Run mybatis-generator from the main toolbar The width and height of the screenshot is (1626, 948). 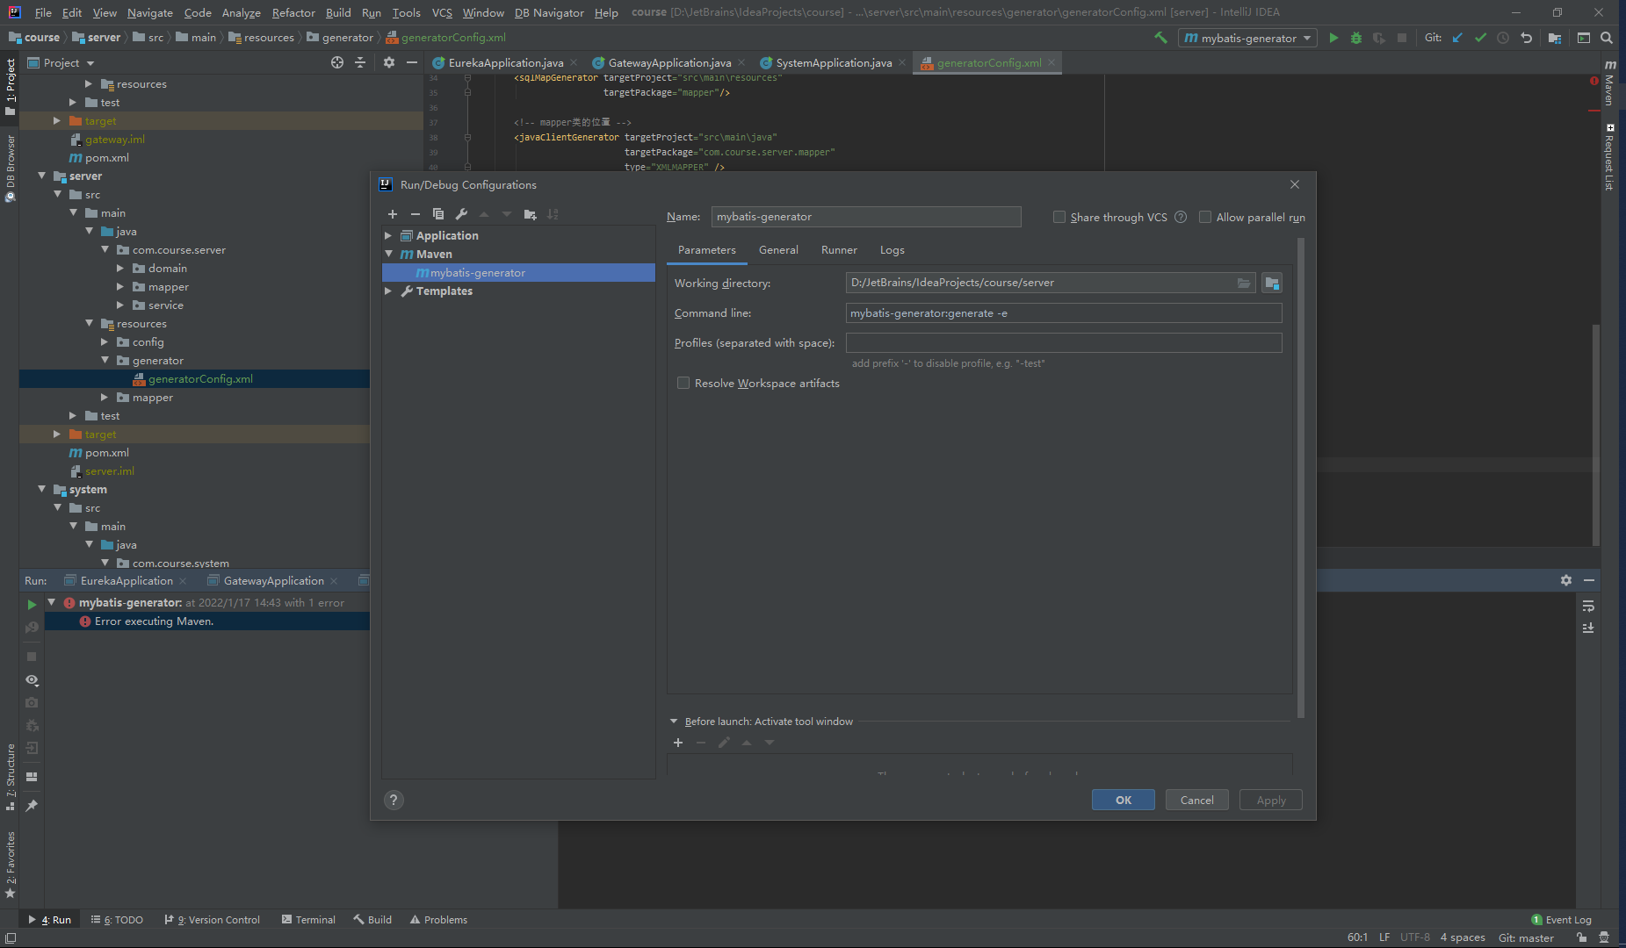pyautogui.click(x=1333, y=38)
